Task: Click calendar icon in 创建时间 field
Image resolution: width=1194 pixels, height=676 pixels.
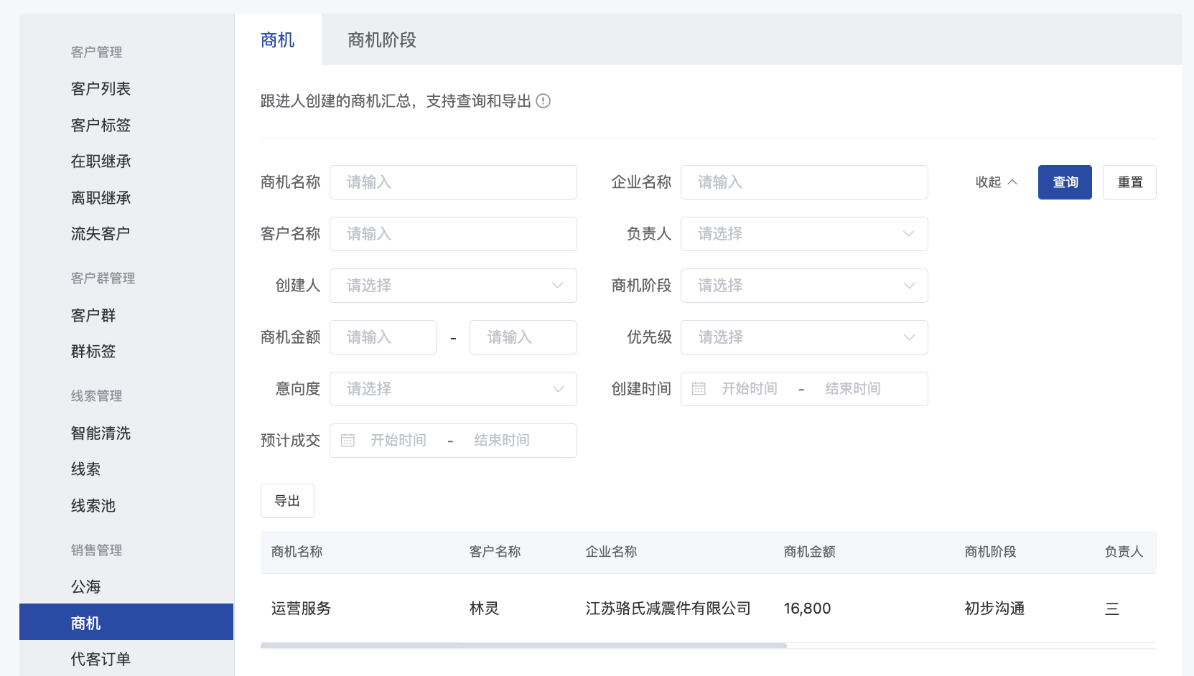Action: [699, 389]
